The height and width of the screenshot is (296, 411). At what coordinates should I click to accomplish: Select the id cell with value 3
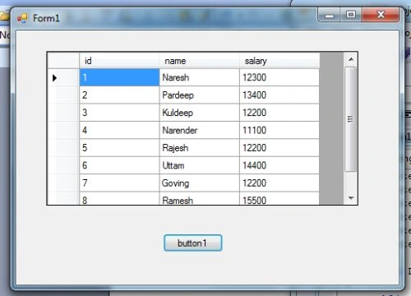pos(119,113)
